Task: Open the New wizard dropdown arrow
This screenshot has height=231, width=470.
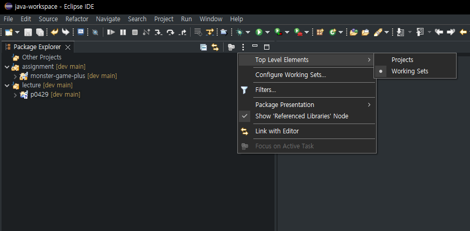Action: 17,33
